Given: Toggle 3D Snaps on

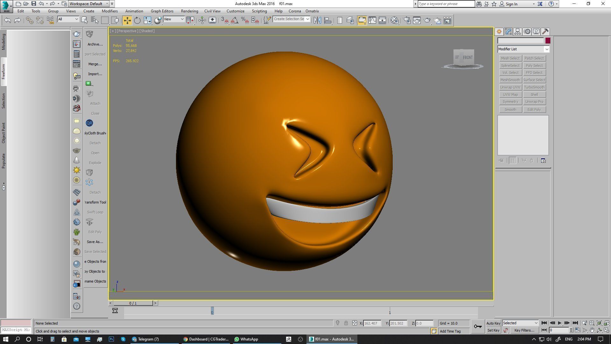Looking at the screenshot, I should click(225, 20).
